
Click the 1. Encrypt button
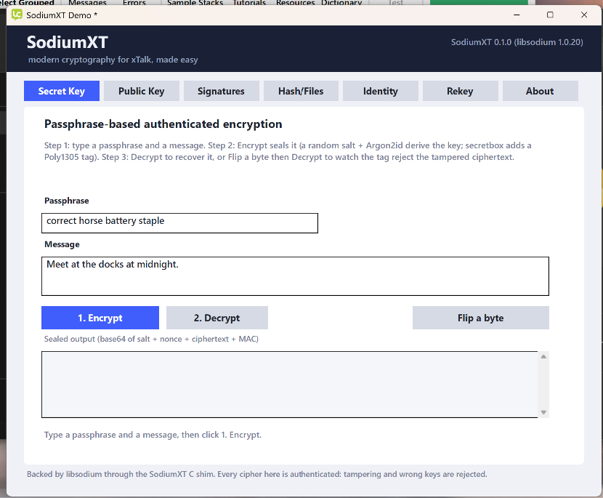point(100,318)
